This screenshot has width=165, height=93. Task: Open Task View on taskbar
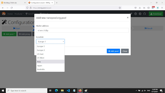(x=50, y=91)
